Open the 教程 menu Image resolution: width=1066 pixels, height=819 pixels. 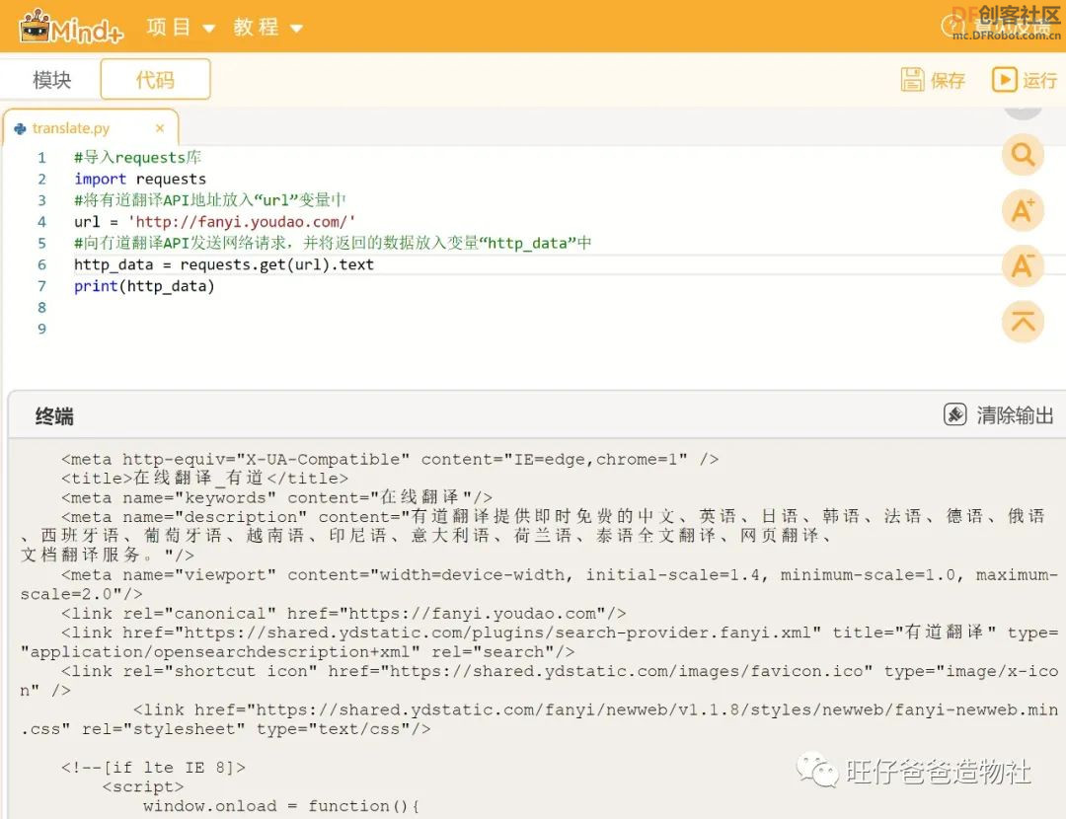pyautogui.click(x=257, y=28)
